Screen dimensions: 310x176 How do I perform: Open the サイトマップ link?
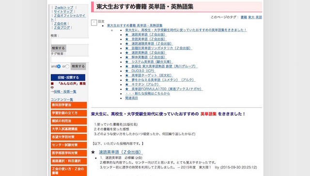coord(63,12)
